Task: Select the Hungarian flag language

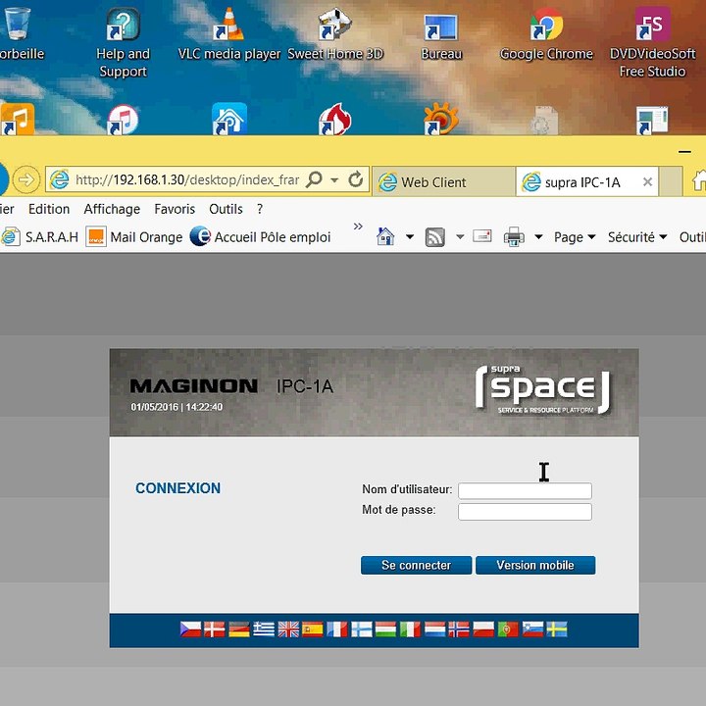Action: 386,629
